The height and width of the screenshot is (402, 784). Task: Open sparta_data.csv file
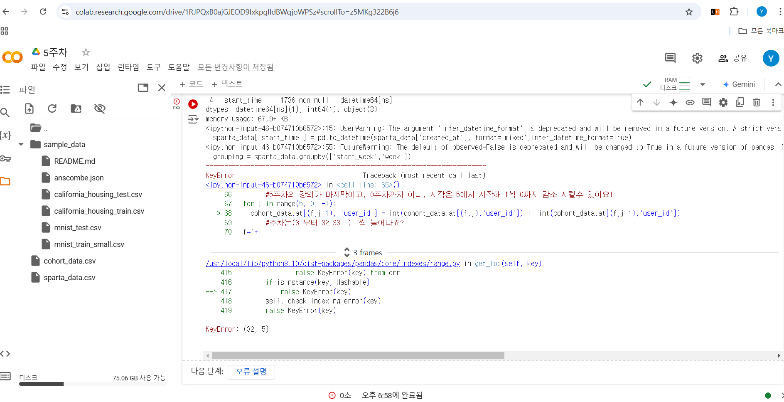point(69,278)
